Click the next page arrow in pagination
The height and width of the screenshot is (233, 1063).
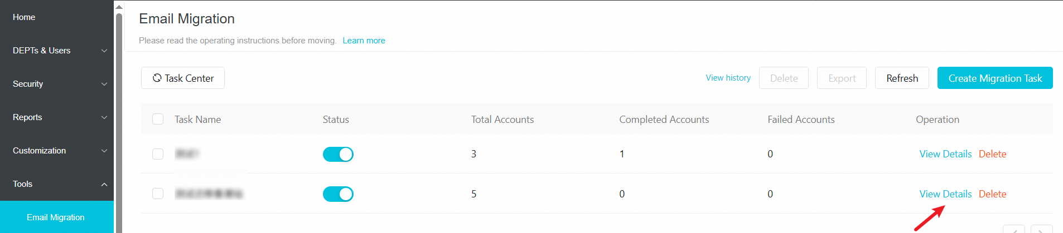pos(1042,229)
